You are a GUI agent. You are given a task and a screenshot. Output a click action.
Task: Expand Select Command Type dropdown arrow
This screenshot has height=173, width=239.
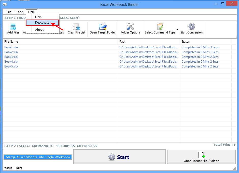click(177, 29)
